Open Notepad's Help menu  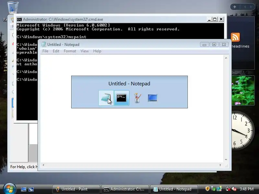click(97, 51)
